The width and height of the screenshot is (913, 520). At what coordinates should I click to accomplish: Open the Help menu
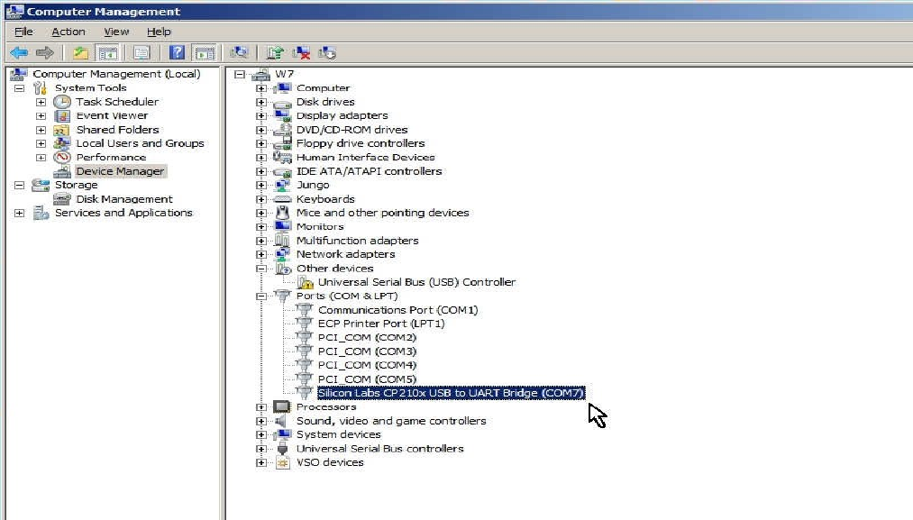159,32
